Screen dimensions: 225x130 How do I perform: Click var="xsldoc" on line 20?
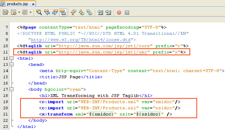click(x=158, y=108)
